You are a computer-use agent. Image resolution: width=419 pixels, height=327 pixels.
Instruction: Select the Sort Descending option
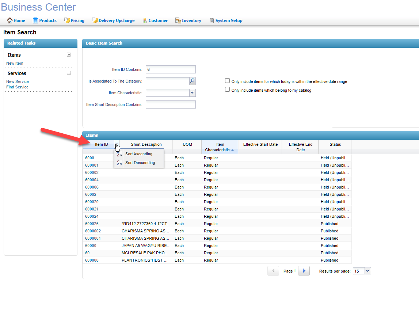(140, 163)
